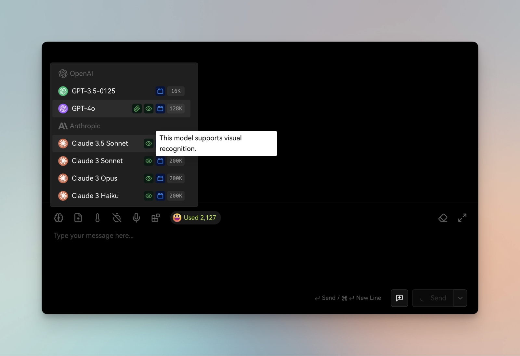Click the eye icon on Claude 3 Sonnet

point(149,161)
